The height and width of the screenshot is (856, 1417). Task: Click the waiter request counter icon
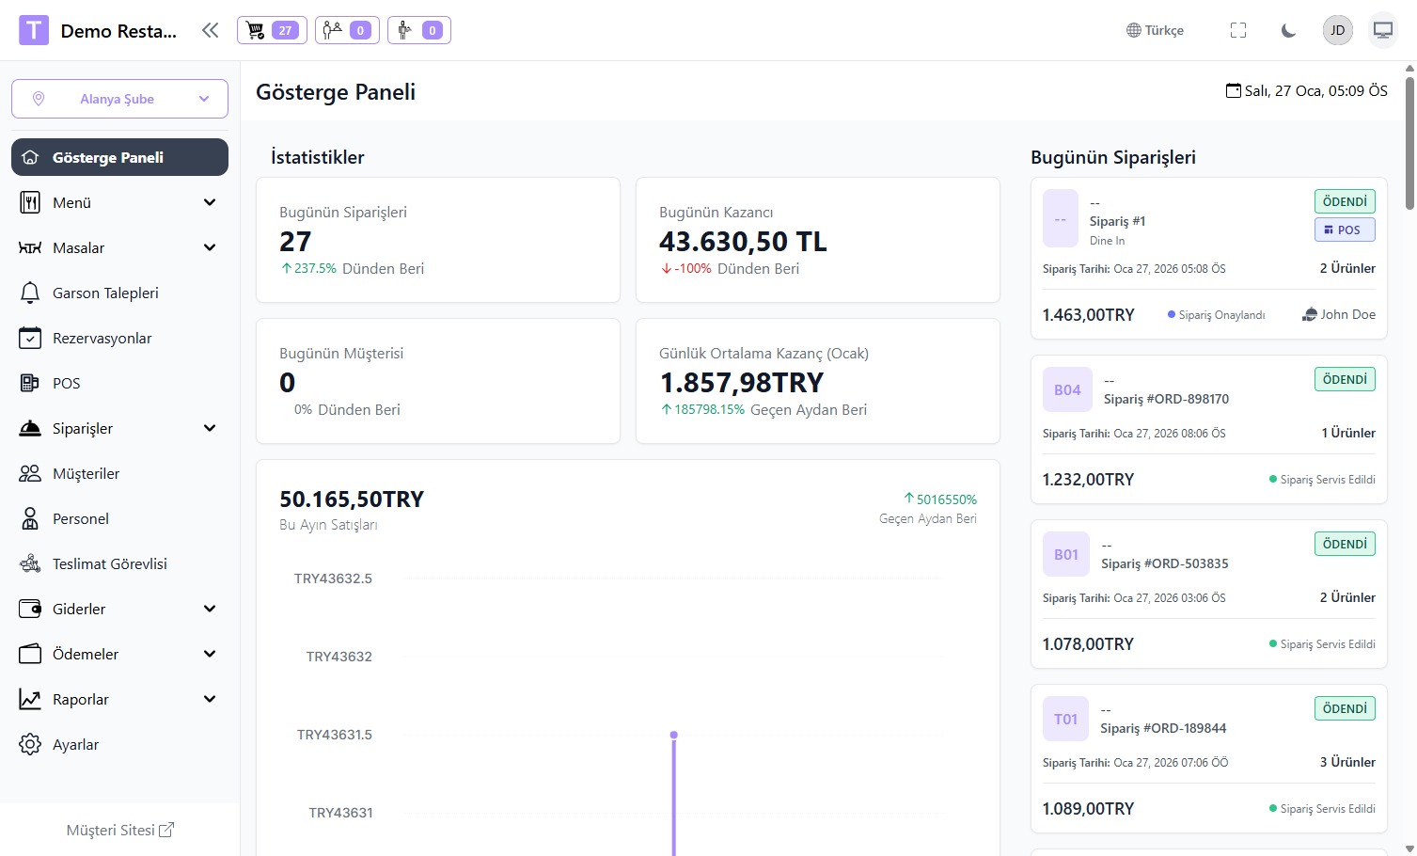pos(418,30)
